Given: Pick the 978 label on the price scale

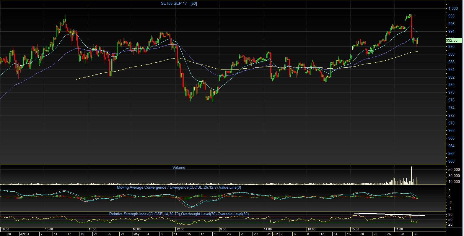Looking at the screenshot, I should coord(451,92).
